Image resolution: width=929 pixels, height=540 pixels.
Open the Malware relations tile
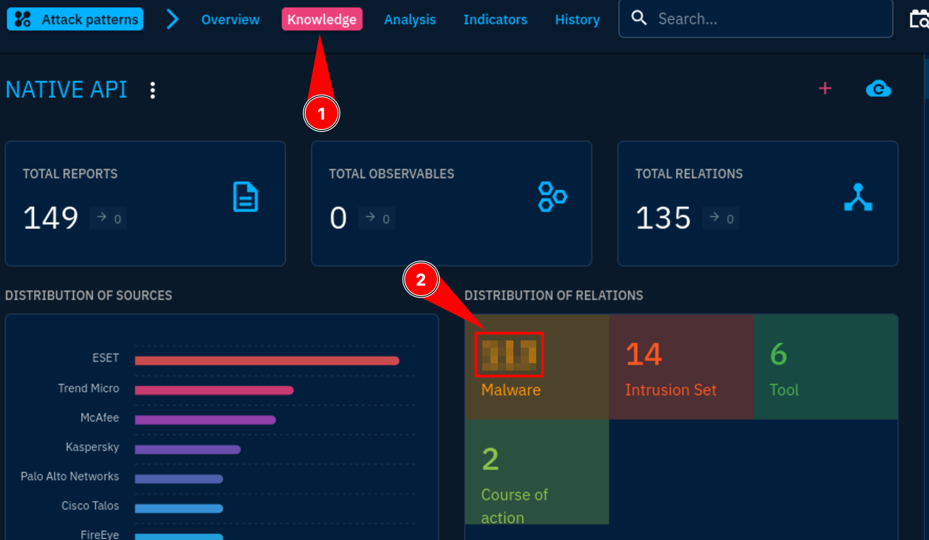537,367
